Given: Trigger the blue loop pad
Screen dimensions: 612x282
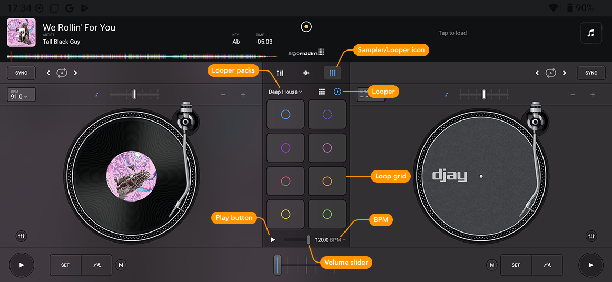Looking at the screenshot, I should (285, 114).
